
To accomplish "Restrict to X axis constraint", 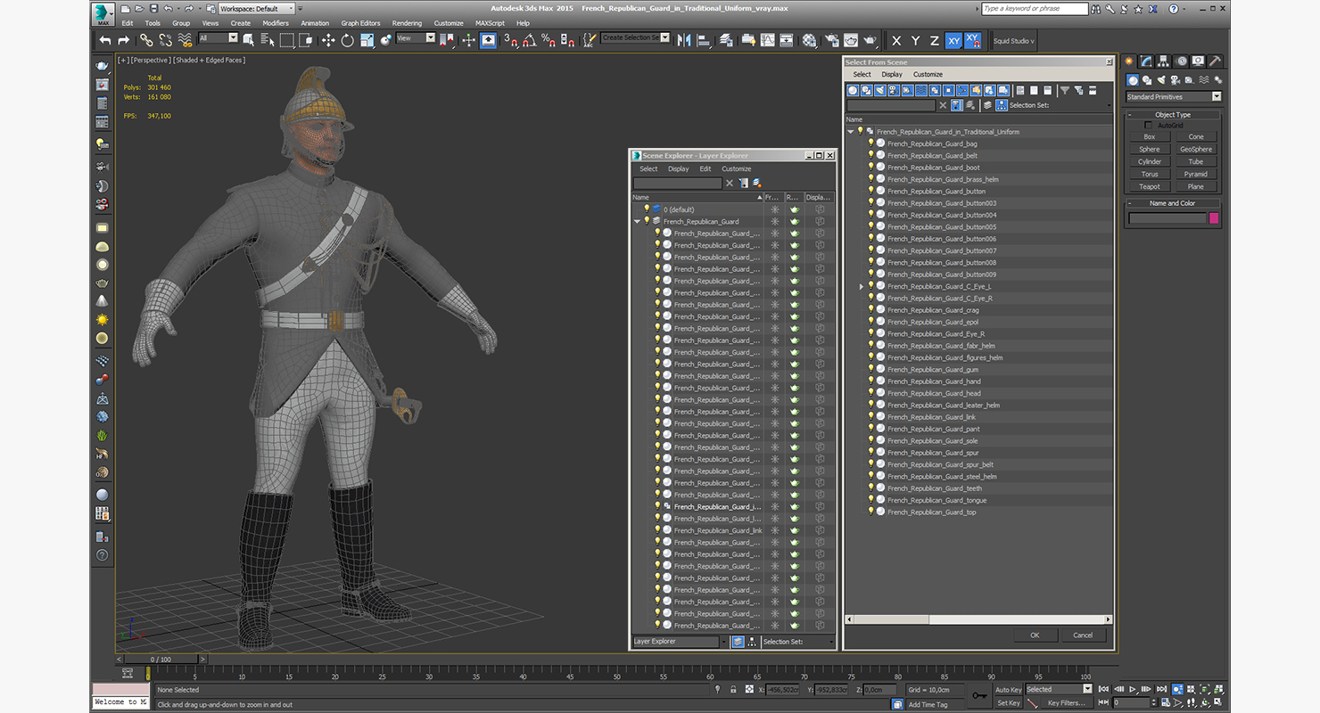I will point(896,41).
